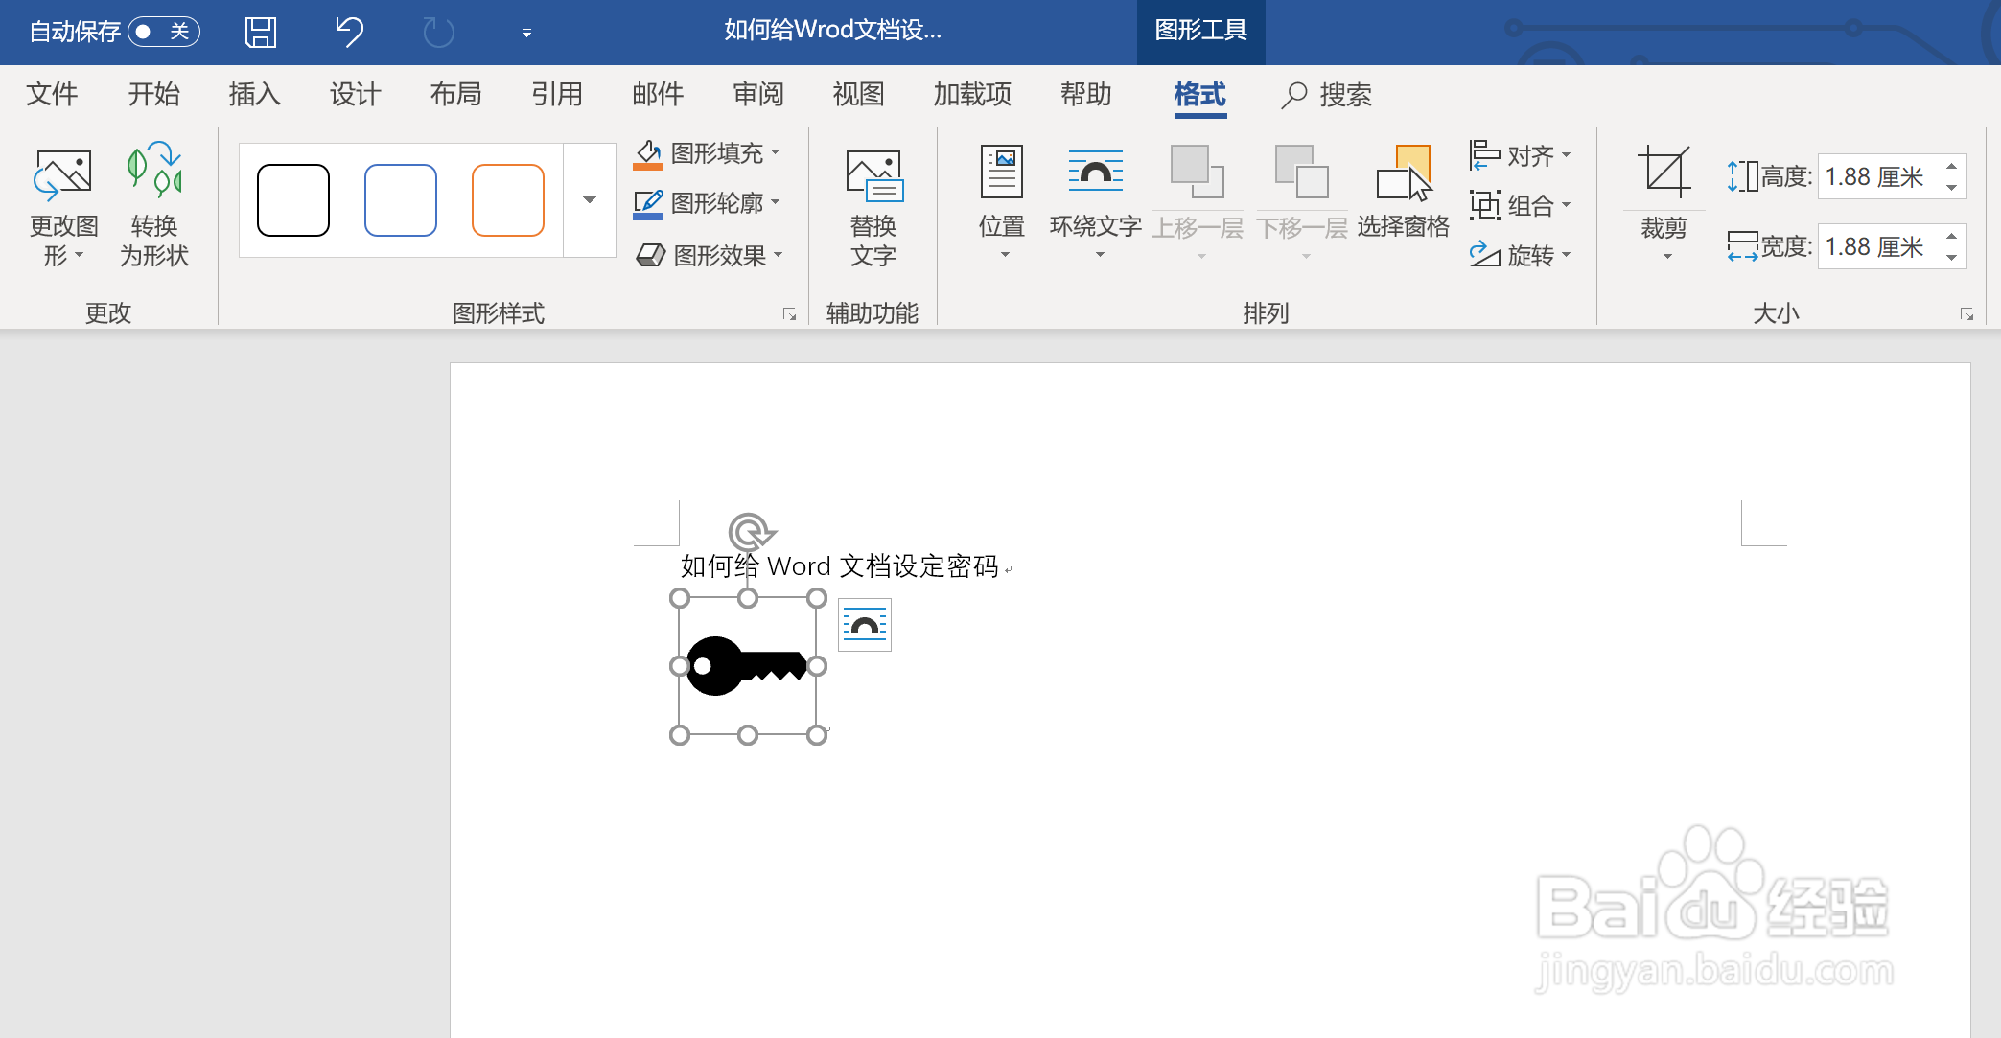This screenshot has height=1038, width=2001.
Task: Decrease the 宽度 width value
Action: coord(1951,258)
